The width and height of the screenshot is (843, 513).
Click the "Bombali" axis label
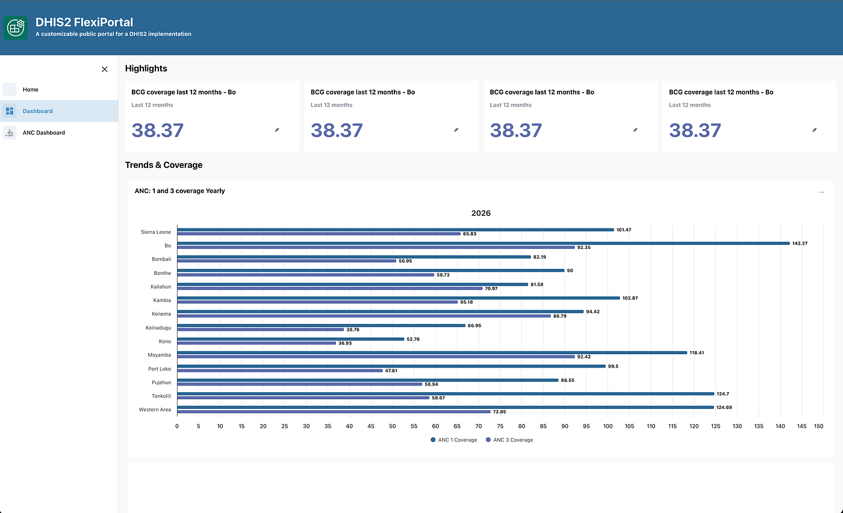tap(161, 259)
